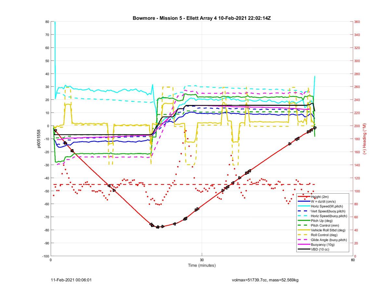Select the left-axis tick label "-30"
This screenshot has height=288, width=390.
[x=46, y=165]
